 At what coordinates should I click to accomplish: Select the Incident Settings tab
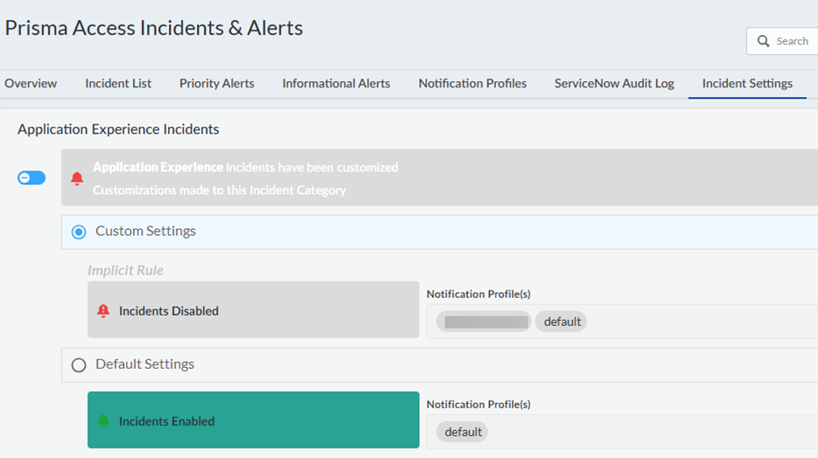click(x=747, y=84)
